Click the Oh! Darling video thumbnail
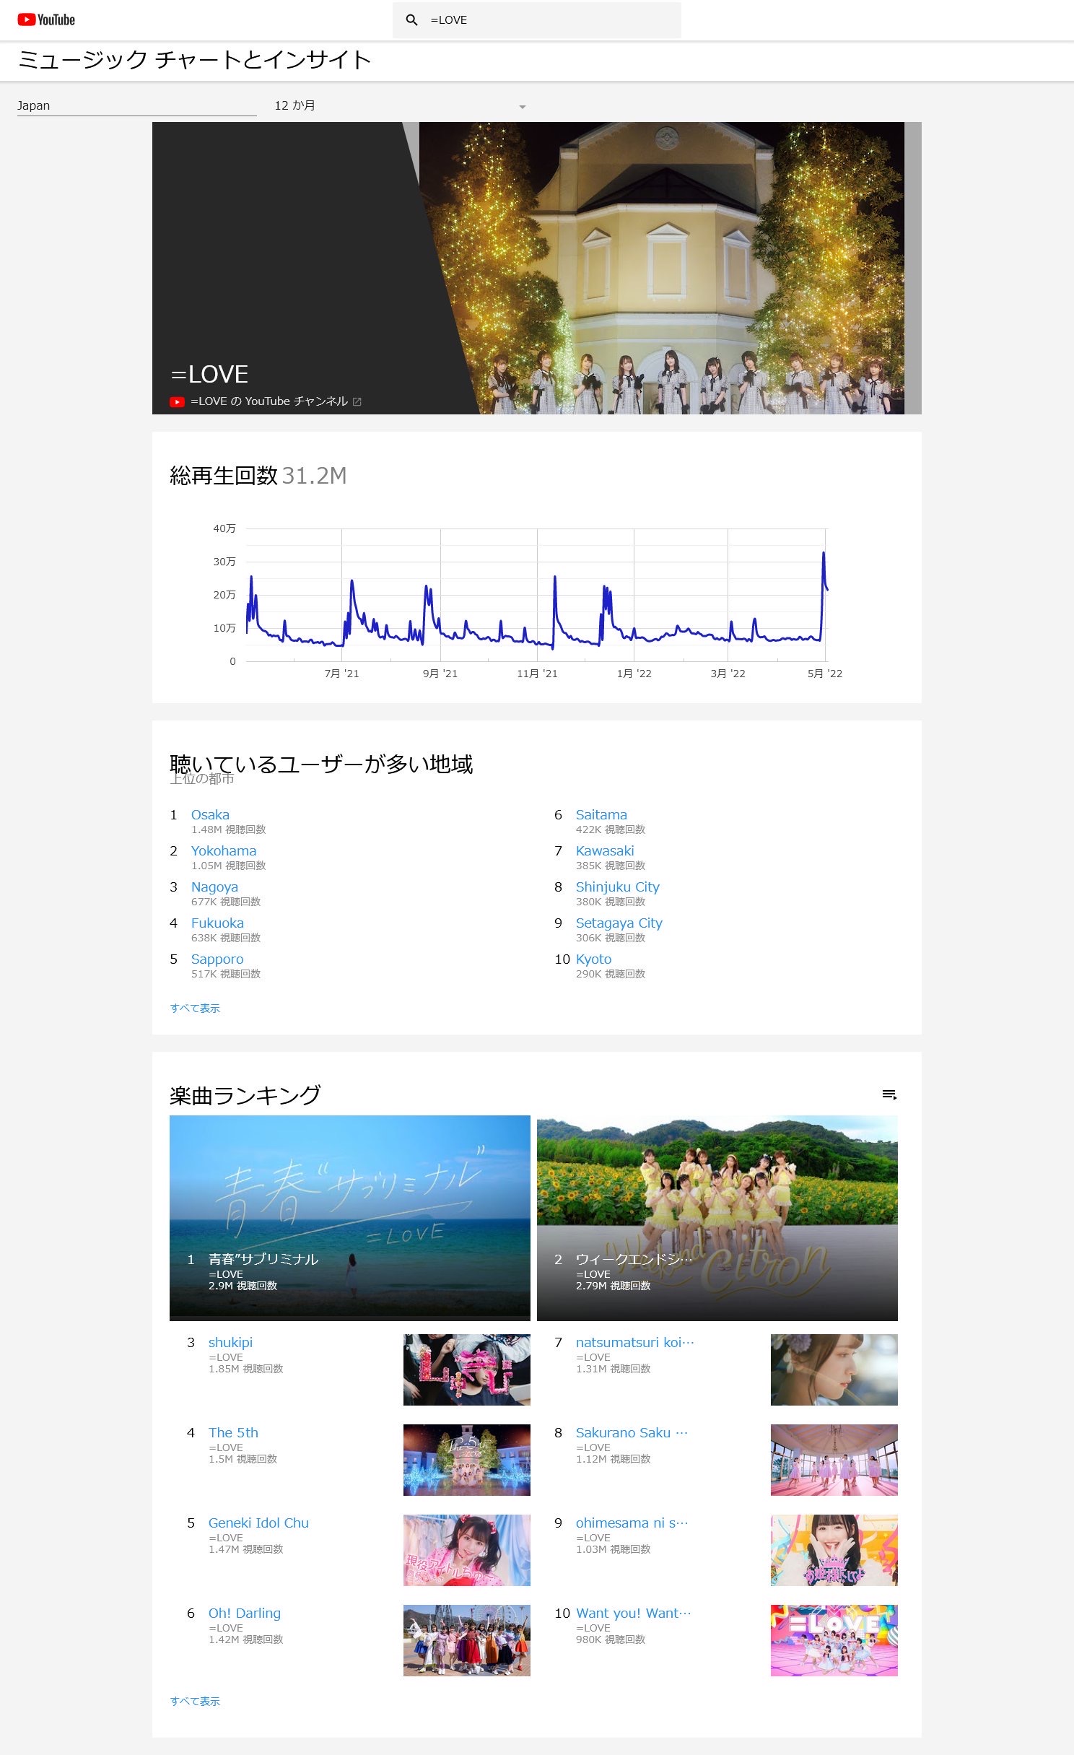 tap(466, 1640)
